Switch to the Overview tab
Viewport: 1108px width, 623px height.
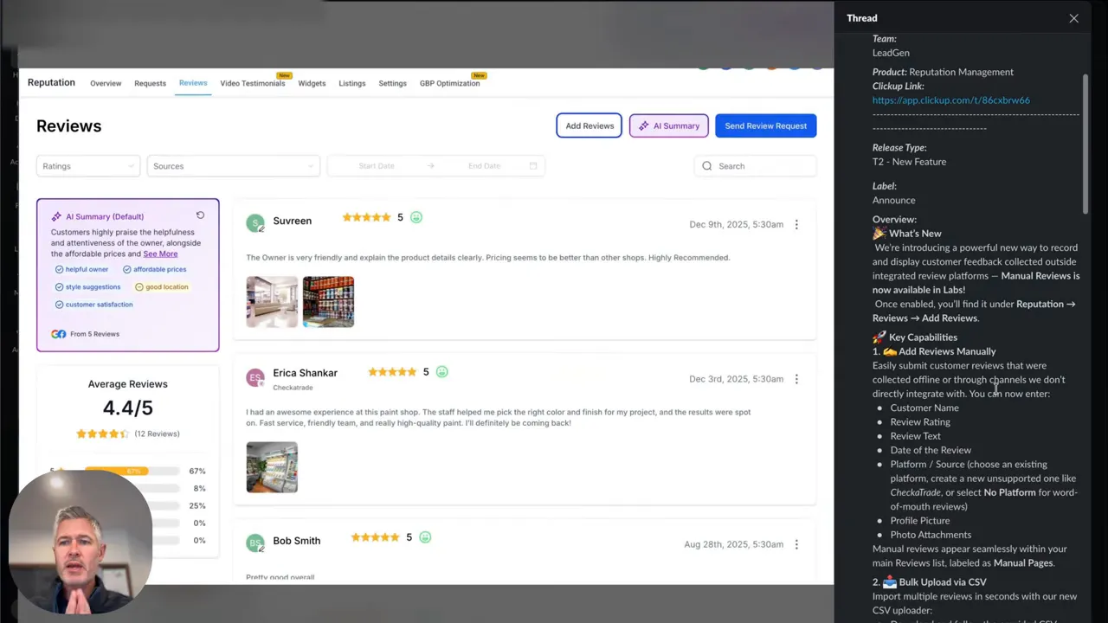(106, 84)
